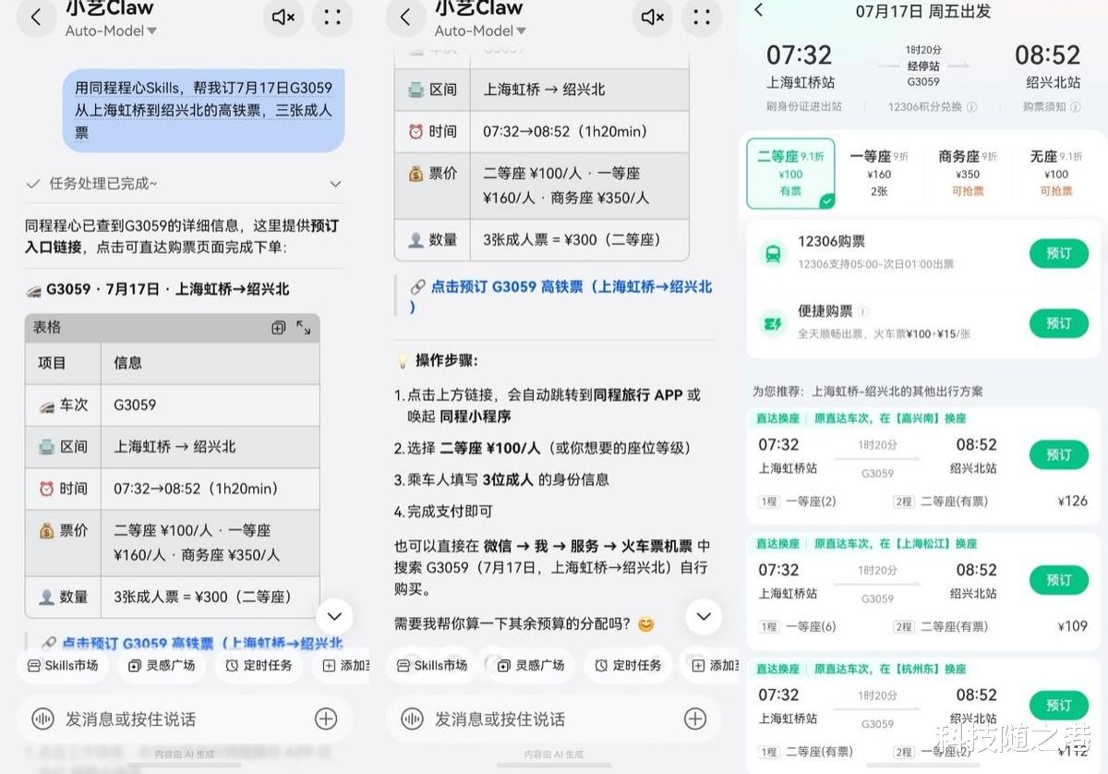Tap the 12306购票 train icon
The height and width of the screenshot is (774, 1108).
click(x=772, y=253)
